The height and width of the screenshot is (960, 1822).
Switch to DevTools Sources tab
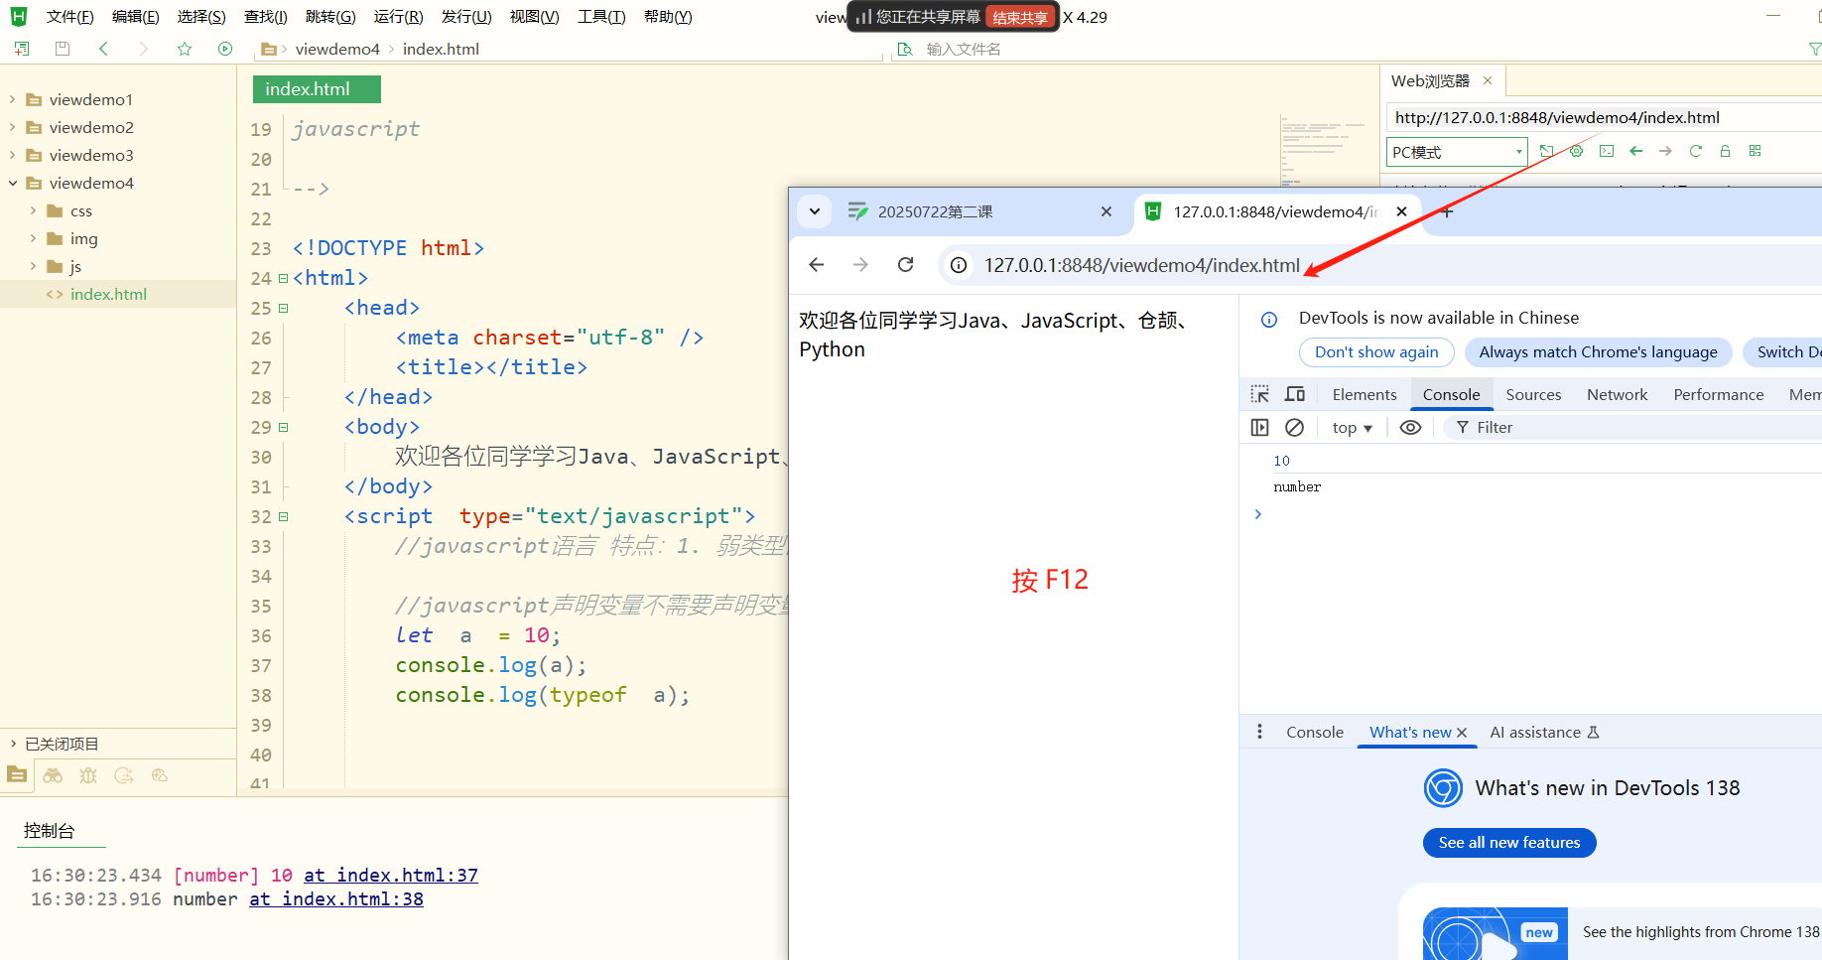point(1533,394)
